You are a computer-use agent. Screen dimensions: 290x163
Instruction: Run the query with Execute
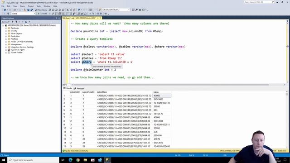pyautogui.click(x=42, y=14)
